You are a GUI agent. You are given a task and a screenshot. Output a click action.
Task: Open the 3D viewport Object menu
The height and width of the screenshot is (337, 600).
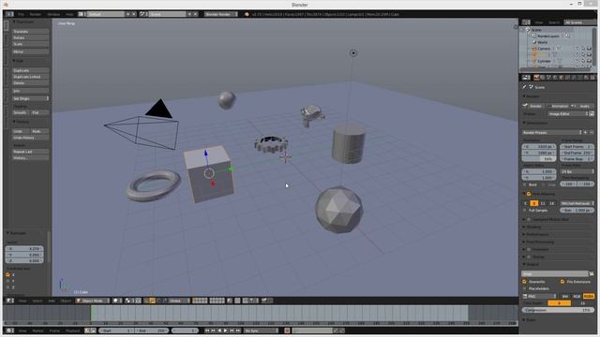click(66, 300)
